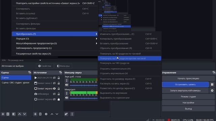Move the scene down in the Сцены toolbar

(25, 114)
